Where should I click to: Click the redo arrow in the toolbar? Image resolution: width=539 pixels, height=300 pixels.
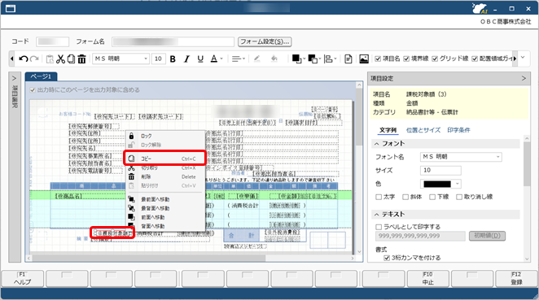(x=34, y=59)
